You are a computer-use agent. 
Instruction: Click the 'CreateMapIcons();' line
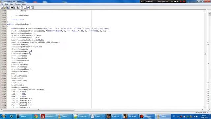pyautogui.click(x=20, y=60)
